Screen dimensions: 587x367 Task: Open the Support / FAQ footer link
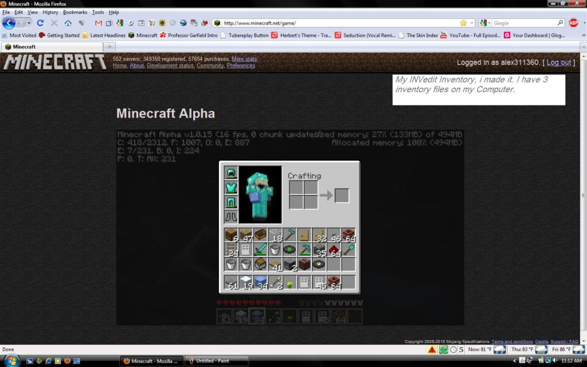(565, 342)
